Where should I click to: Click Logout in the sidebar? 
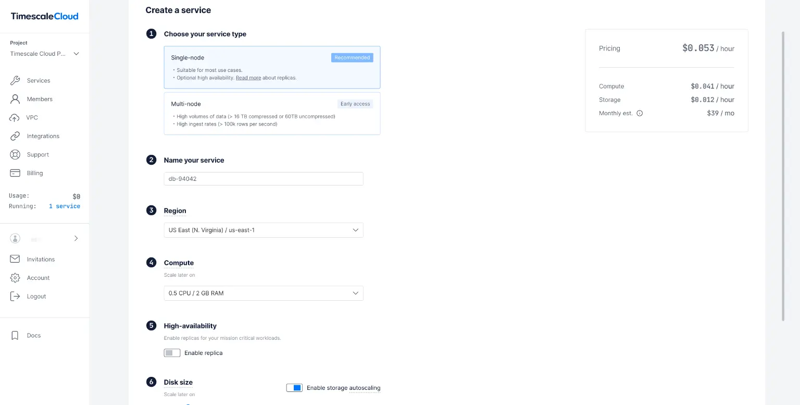tap(36, 296)
